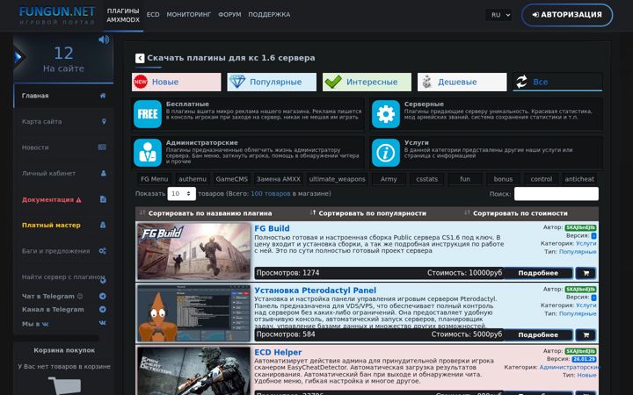Open the ECD Helper title link

click(278, 352)
